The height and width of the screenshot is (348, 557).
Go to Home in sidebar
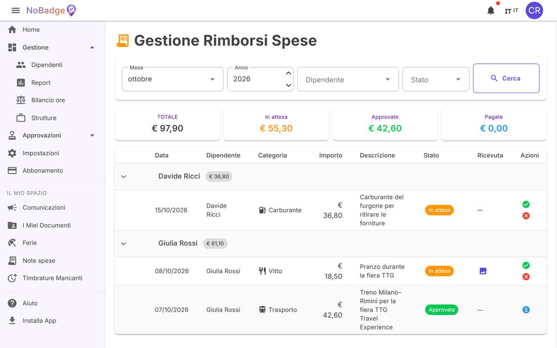point(52,30)
